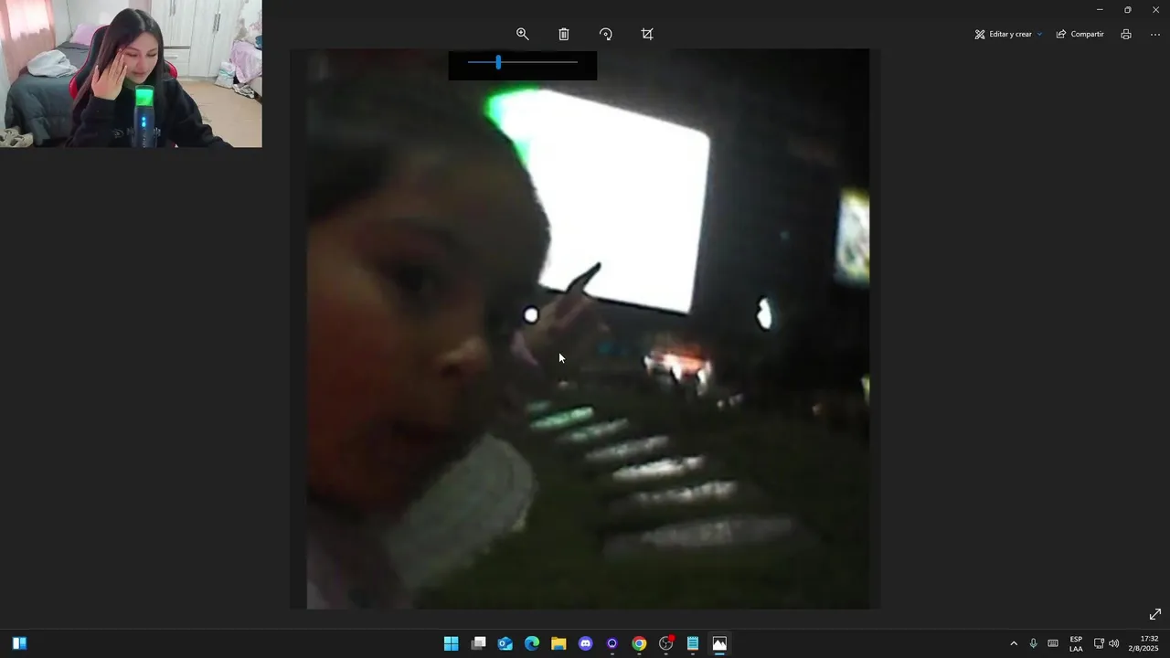The height and width of the screenshot is (658, 1170).
Task: Open Discord from the taskbar
Action: (586, 643)
